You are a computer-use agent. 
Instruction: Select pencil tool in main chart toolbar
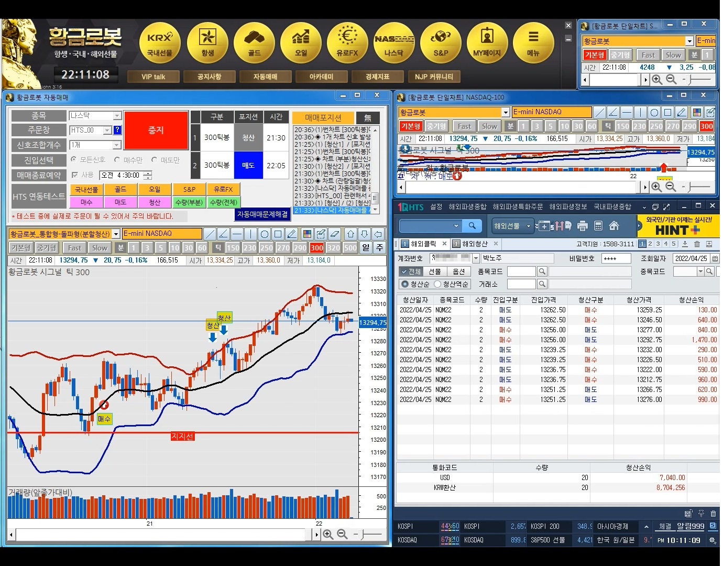(292, 234)
